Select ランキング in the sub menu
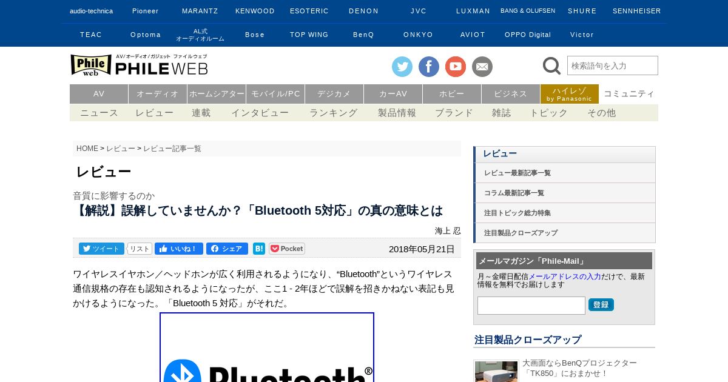The width and height of the screenshot is (728, 382). point(334,113)
